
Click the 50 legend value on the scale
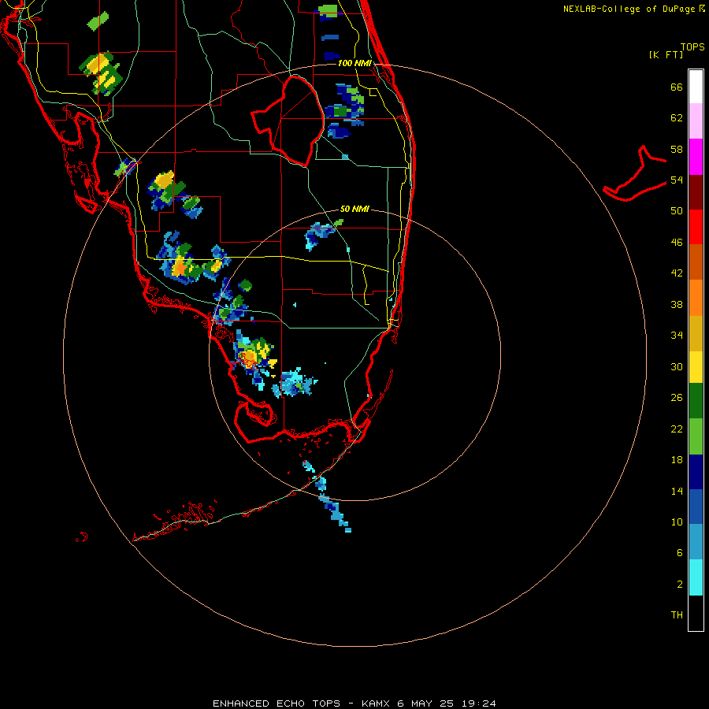677,211
